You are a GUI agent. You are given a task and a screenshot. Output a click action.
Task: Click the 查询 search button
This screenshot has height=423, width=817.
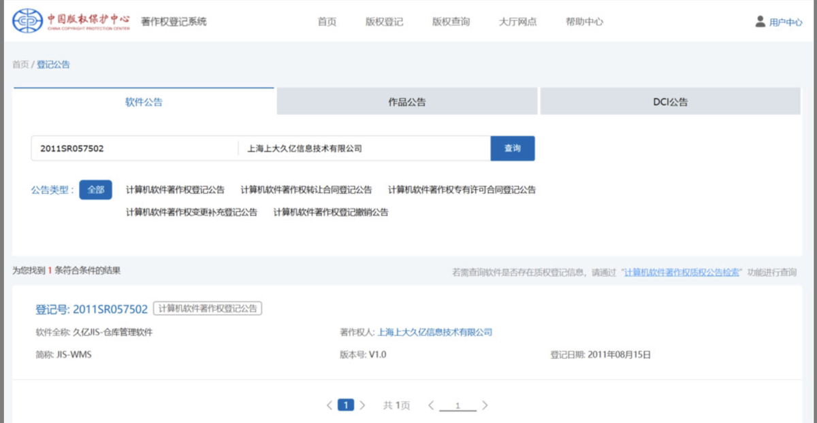[x=513, y=148]
